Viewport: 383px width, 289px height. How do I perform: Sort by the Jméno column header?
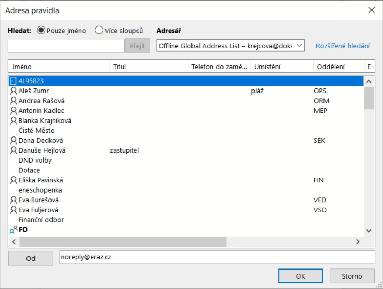click(58, 67)
